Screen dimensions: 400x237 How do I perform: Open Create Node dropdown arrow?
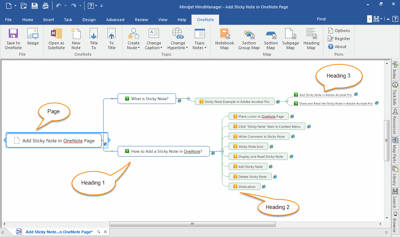click(139, 48)
